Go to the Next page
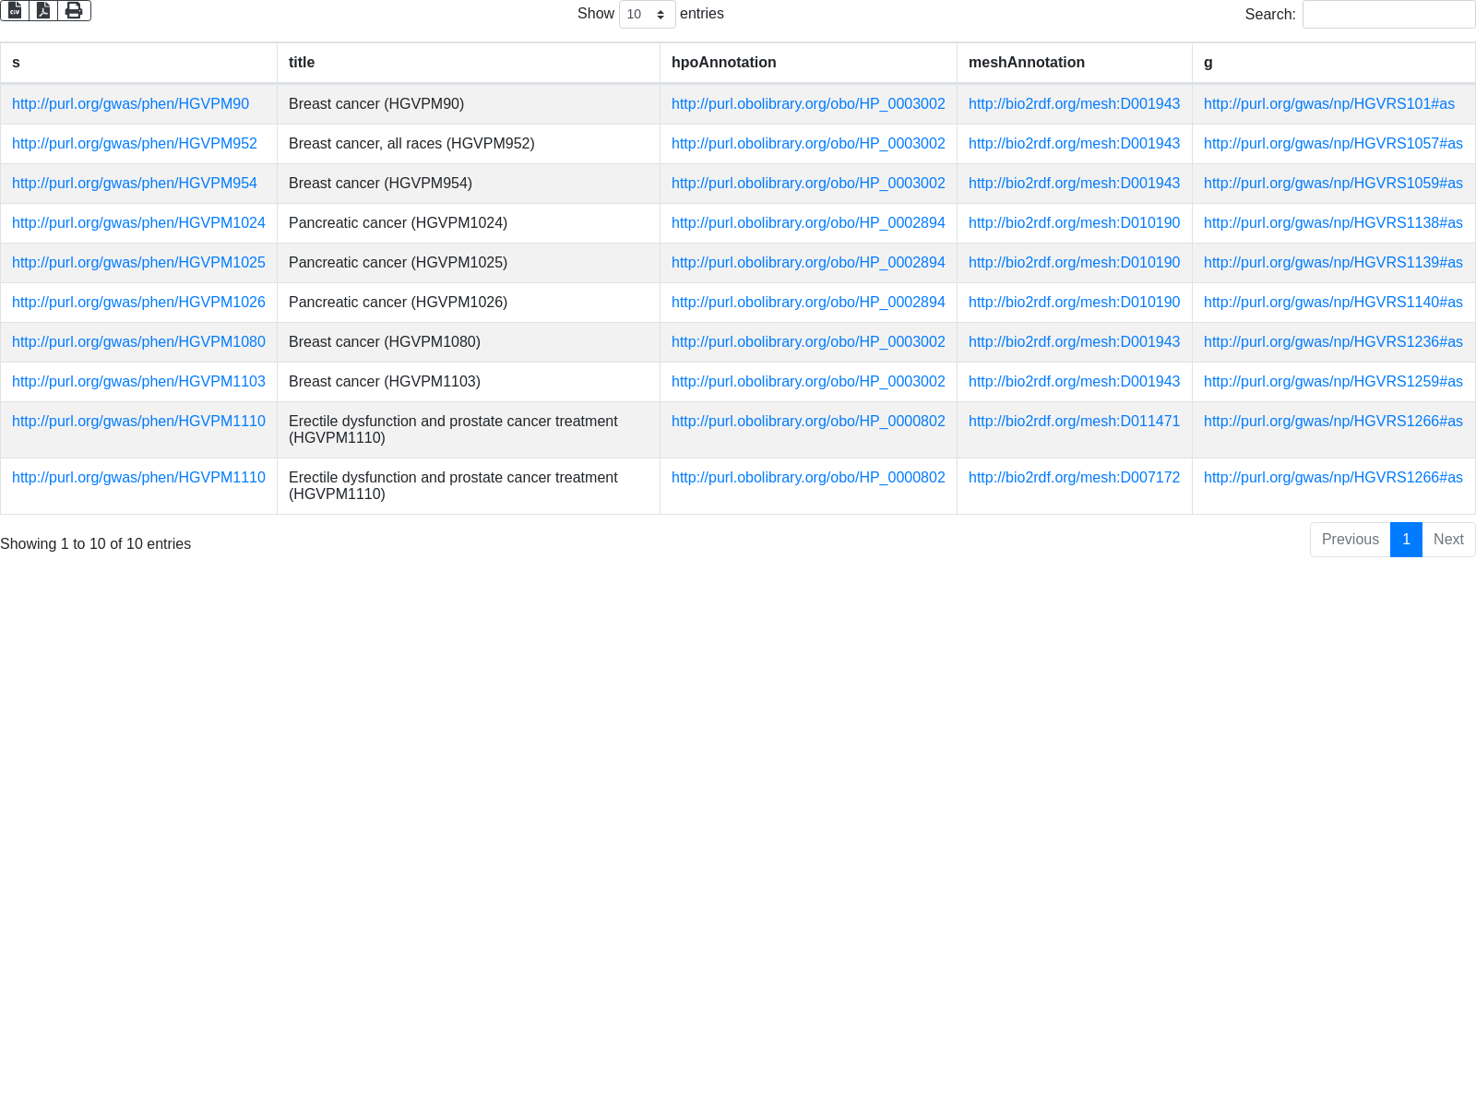Viewport: 1476px width, 1107px height. [x=1447, y=540]
